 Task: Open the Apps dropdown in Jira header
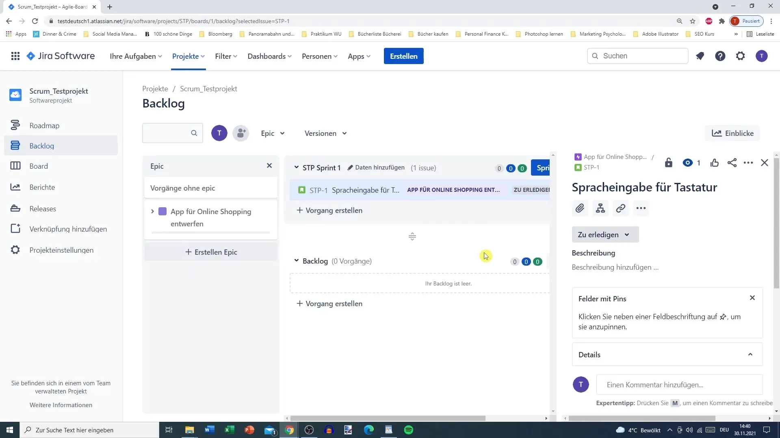[359, 56]
